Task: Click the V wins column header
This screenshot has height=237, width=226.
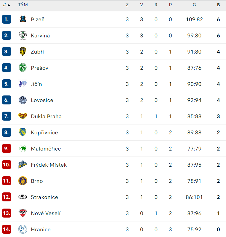Action: point(142,5)
